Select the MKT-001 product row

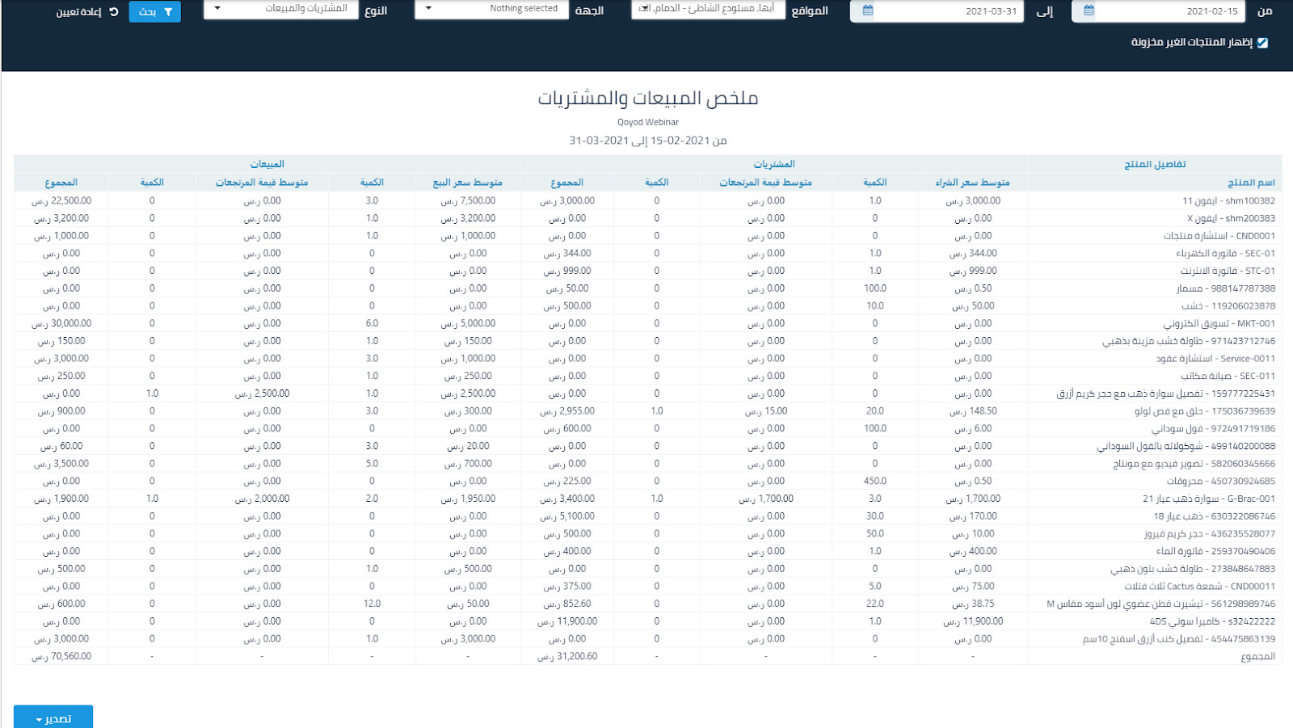[1219, 323]
